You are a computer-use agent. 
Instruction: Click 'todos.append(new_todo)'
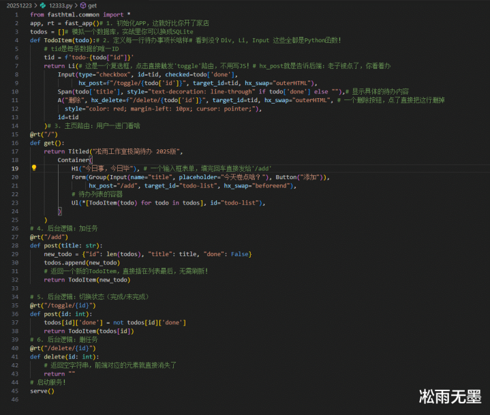pos(82,262)
